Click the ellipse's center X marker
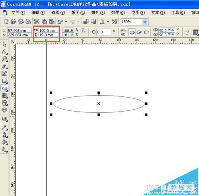The width and height of the screenshot is (199, 196). (x=99, y=104)
